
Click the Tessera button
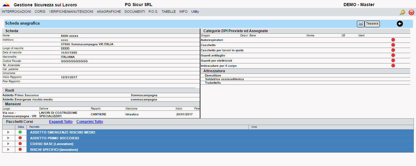point(372,24)
